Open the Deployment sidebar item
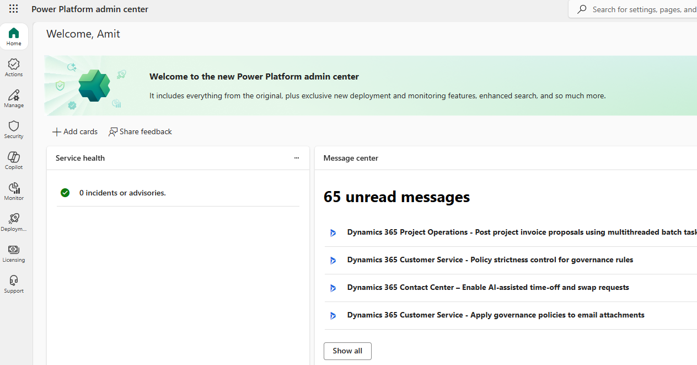Image resolution: width=697 pixels, height=365 pixels. [14, 222]
